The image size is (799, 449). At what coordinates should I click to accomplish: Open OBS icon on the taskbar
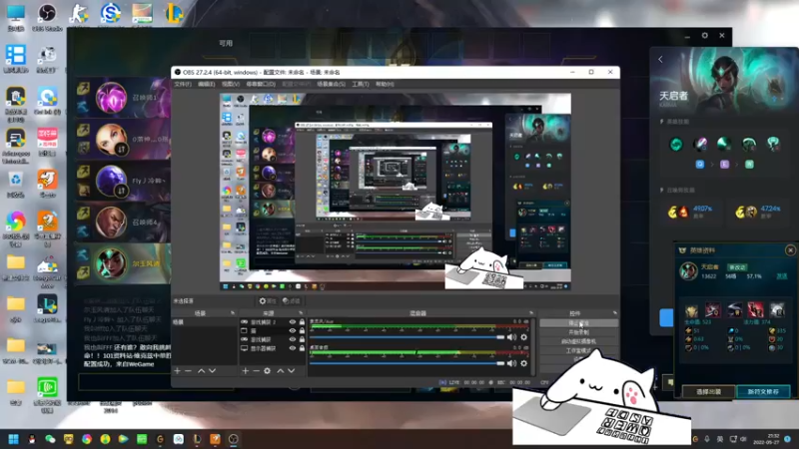click(x=234, y=439)
